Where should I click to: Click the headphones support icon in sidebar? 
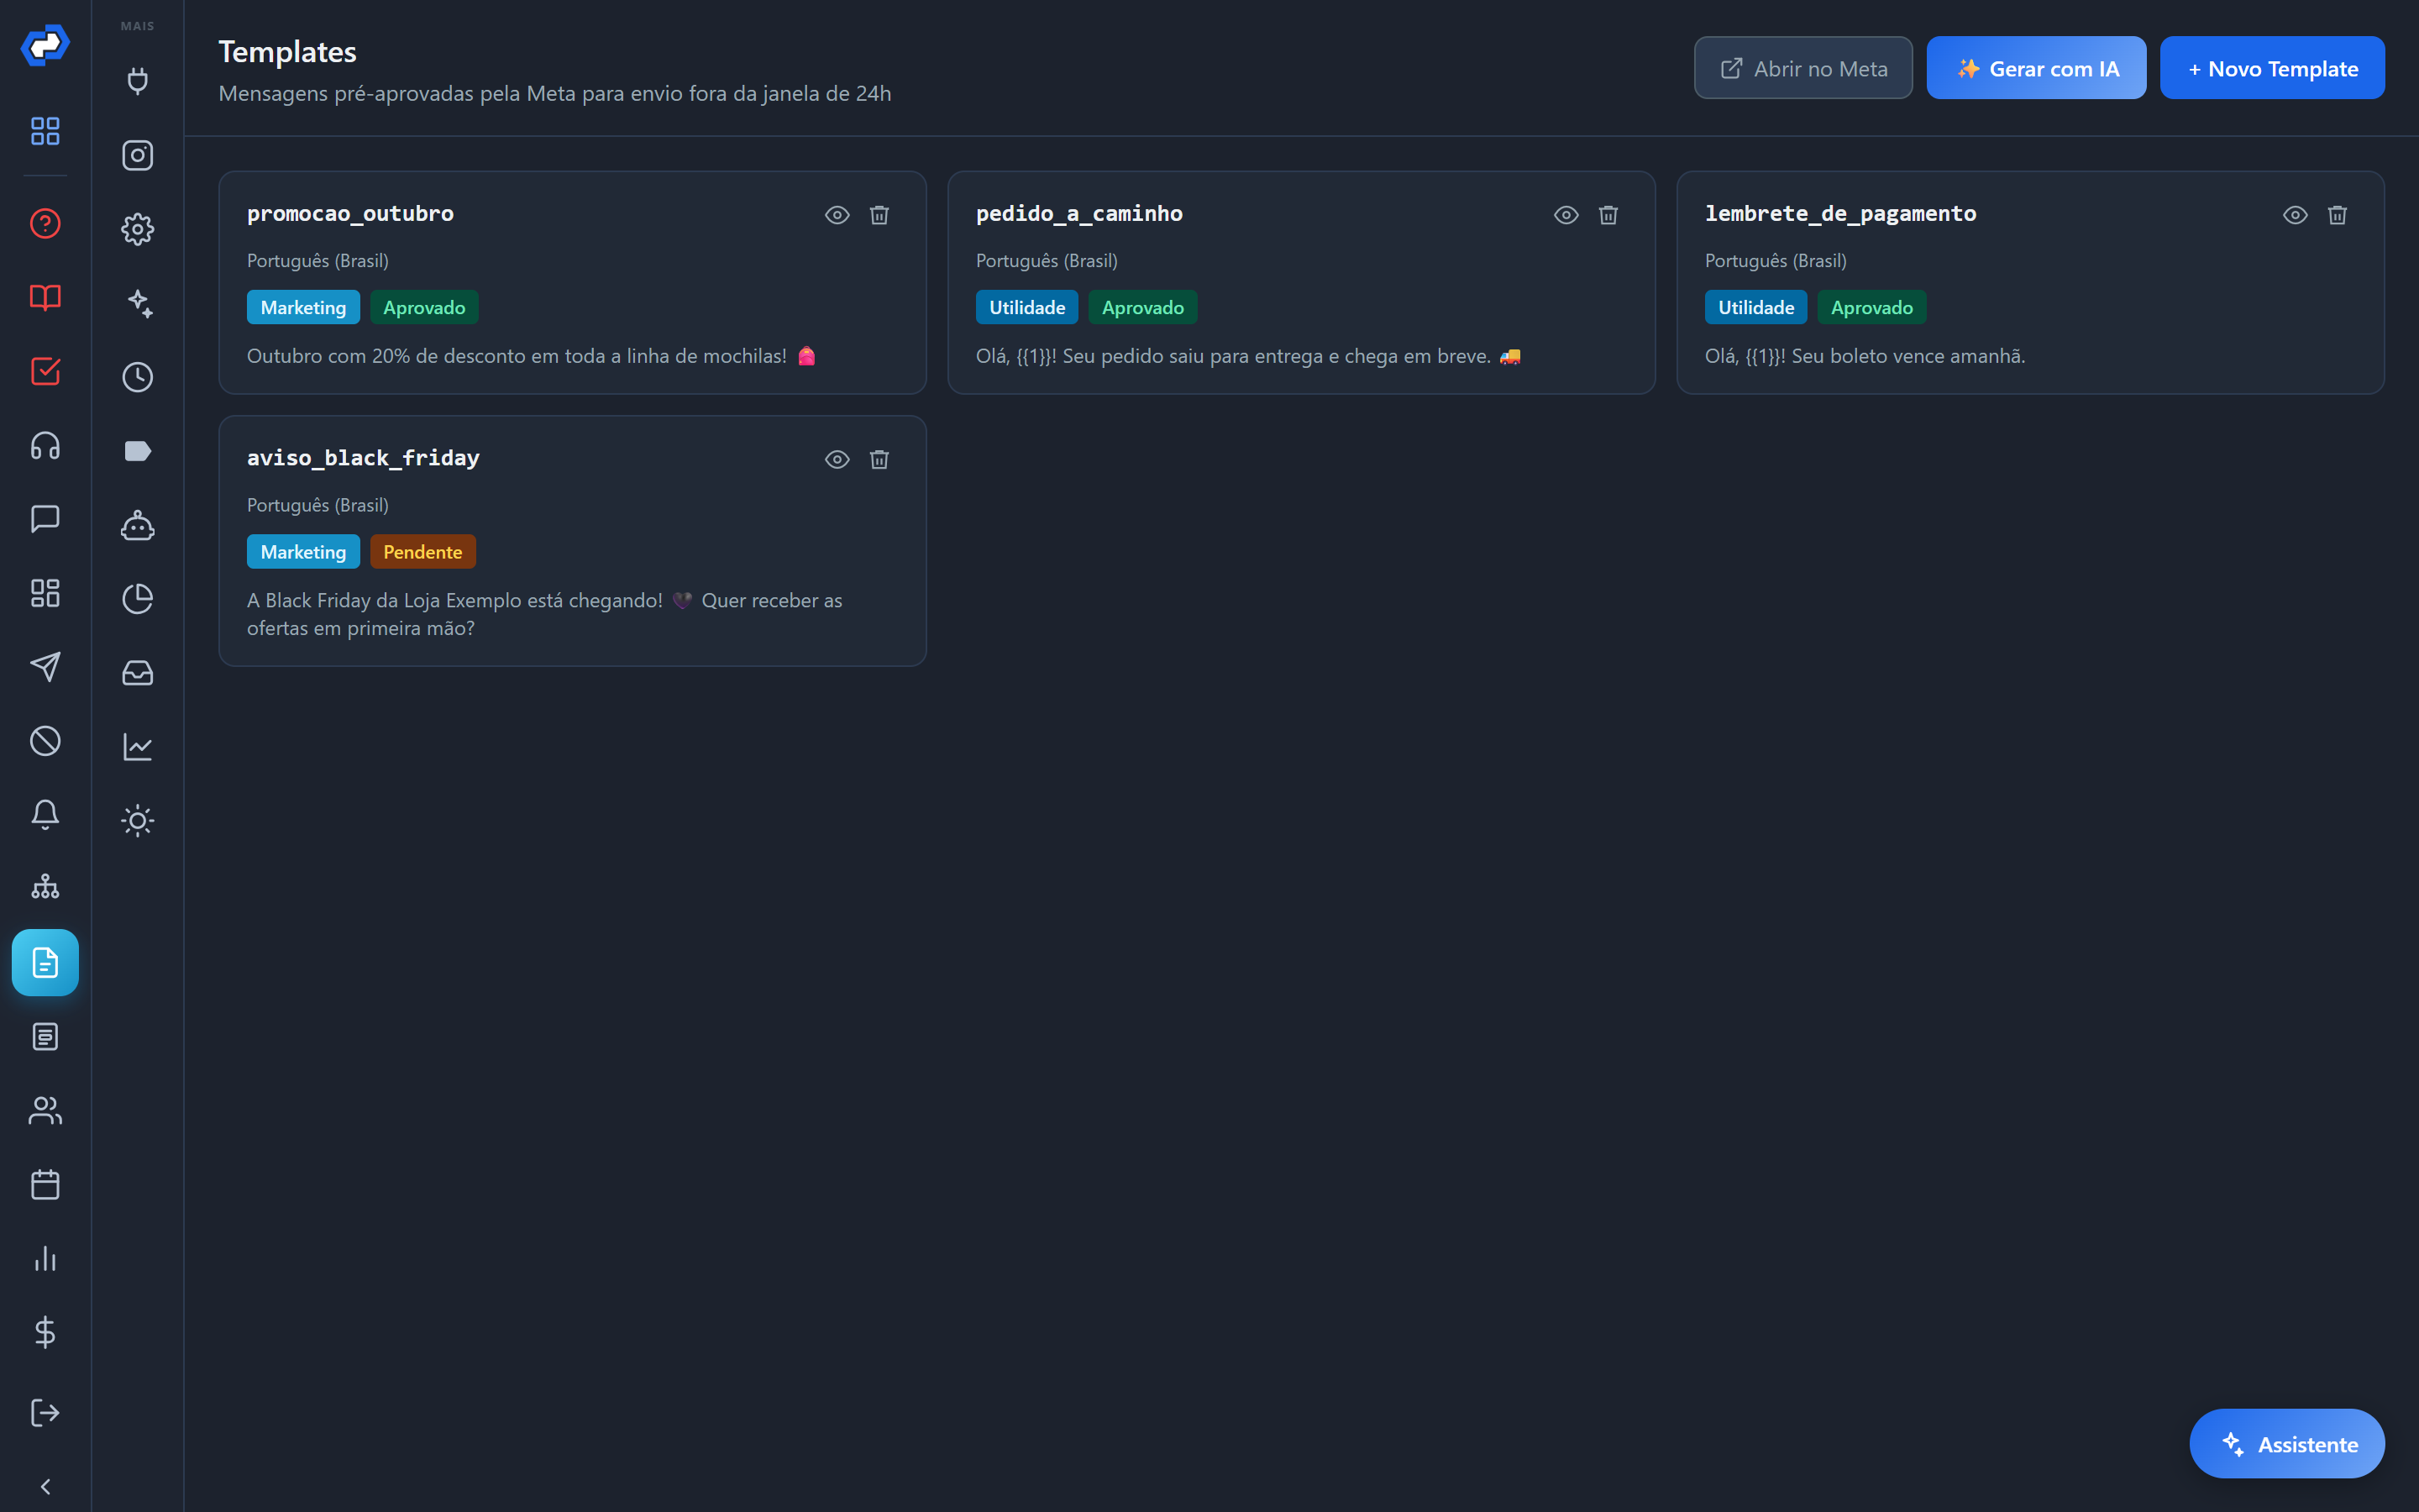point(45,445)
